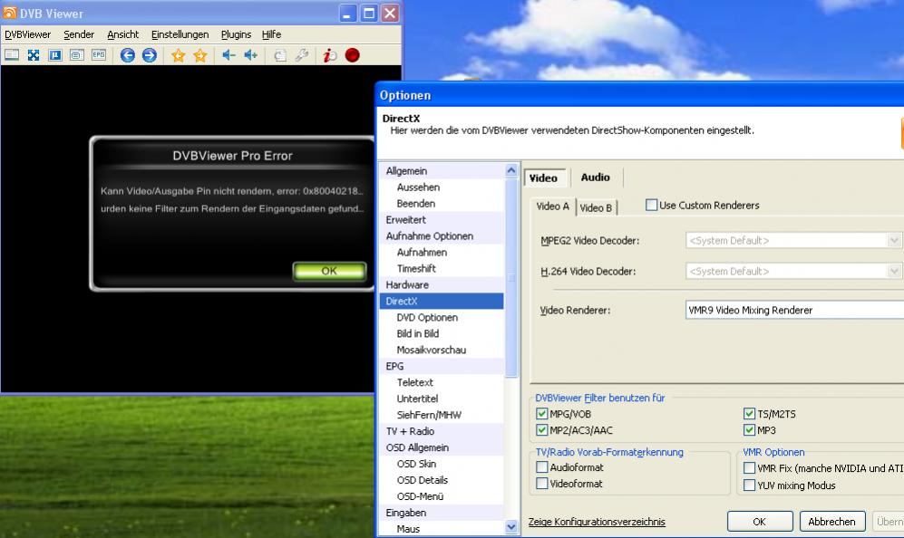Select the Video B sub-tab
This screenshot has width=904, height=538.
point(596,208)
